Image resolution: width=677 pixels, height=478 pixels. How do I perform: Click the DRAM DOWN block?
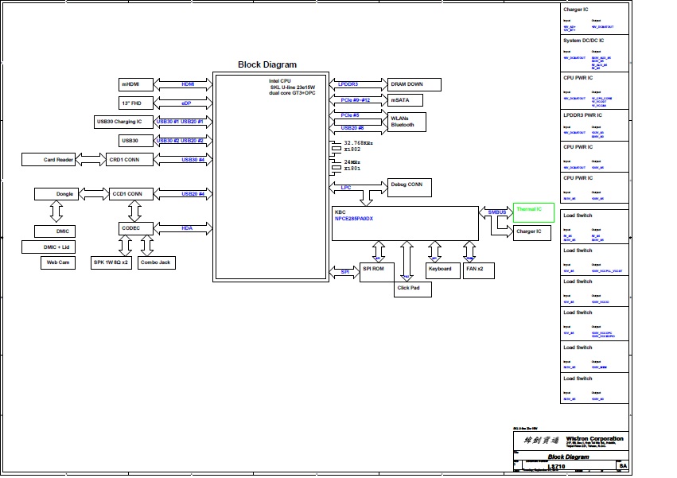[412, 84]
